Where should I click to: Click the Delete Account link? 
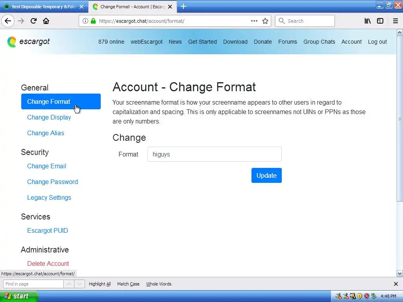[48, 264]
